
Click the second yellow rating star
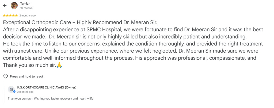[7, 16]
